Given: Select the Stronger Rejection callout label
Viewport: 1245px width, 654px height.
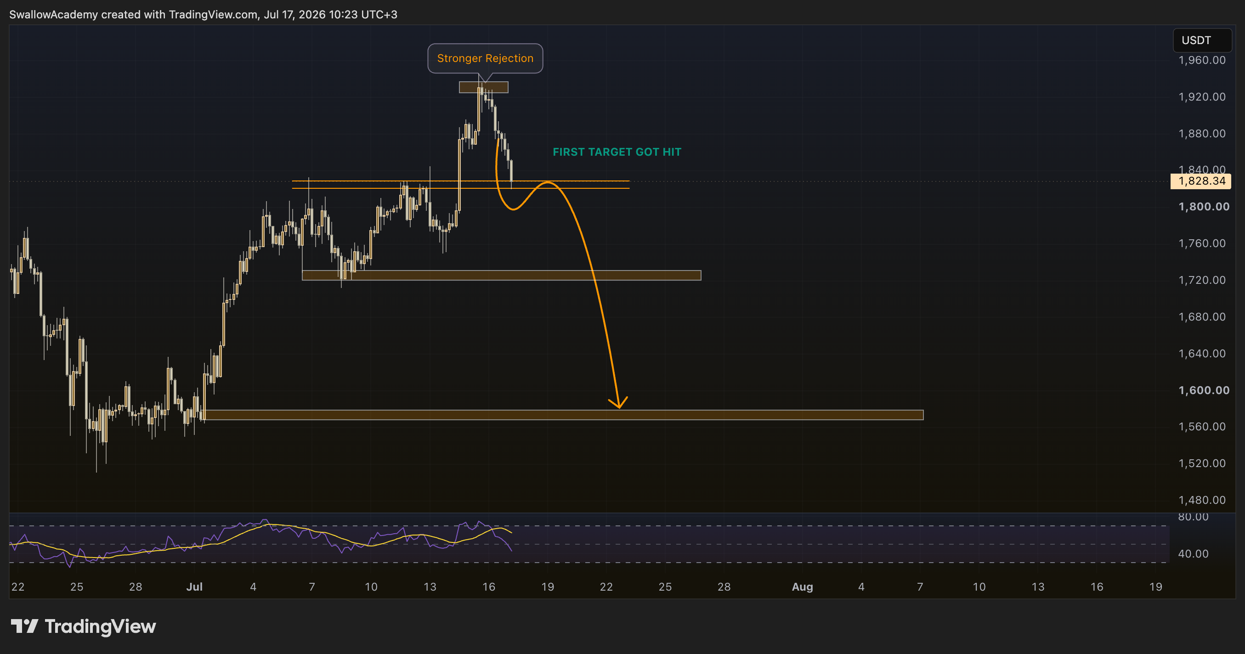Looking at the screenshot, I should tap(485, 58).
